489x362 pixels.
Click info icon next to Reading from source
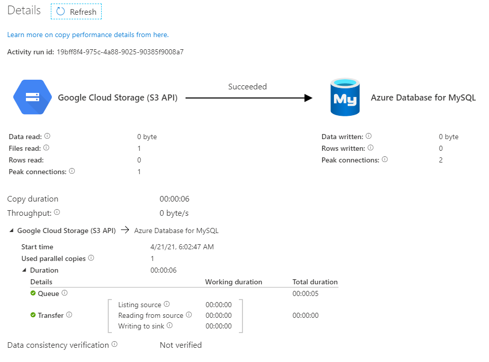point(189,315)
